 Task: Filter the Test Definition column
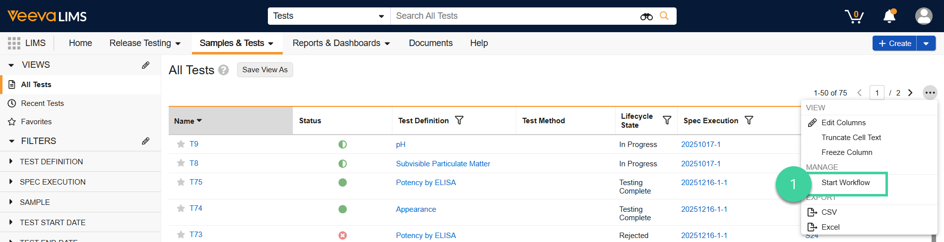click(x=459, y=120)
